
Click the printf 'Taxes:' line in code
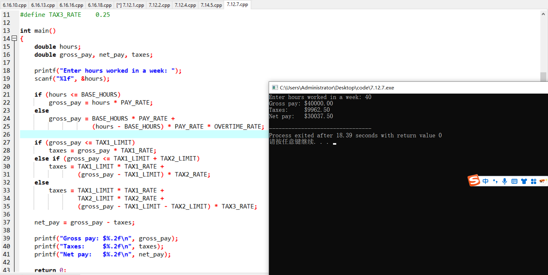tap(99, 246)
